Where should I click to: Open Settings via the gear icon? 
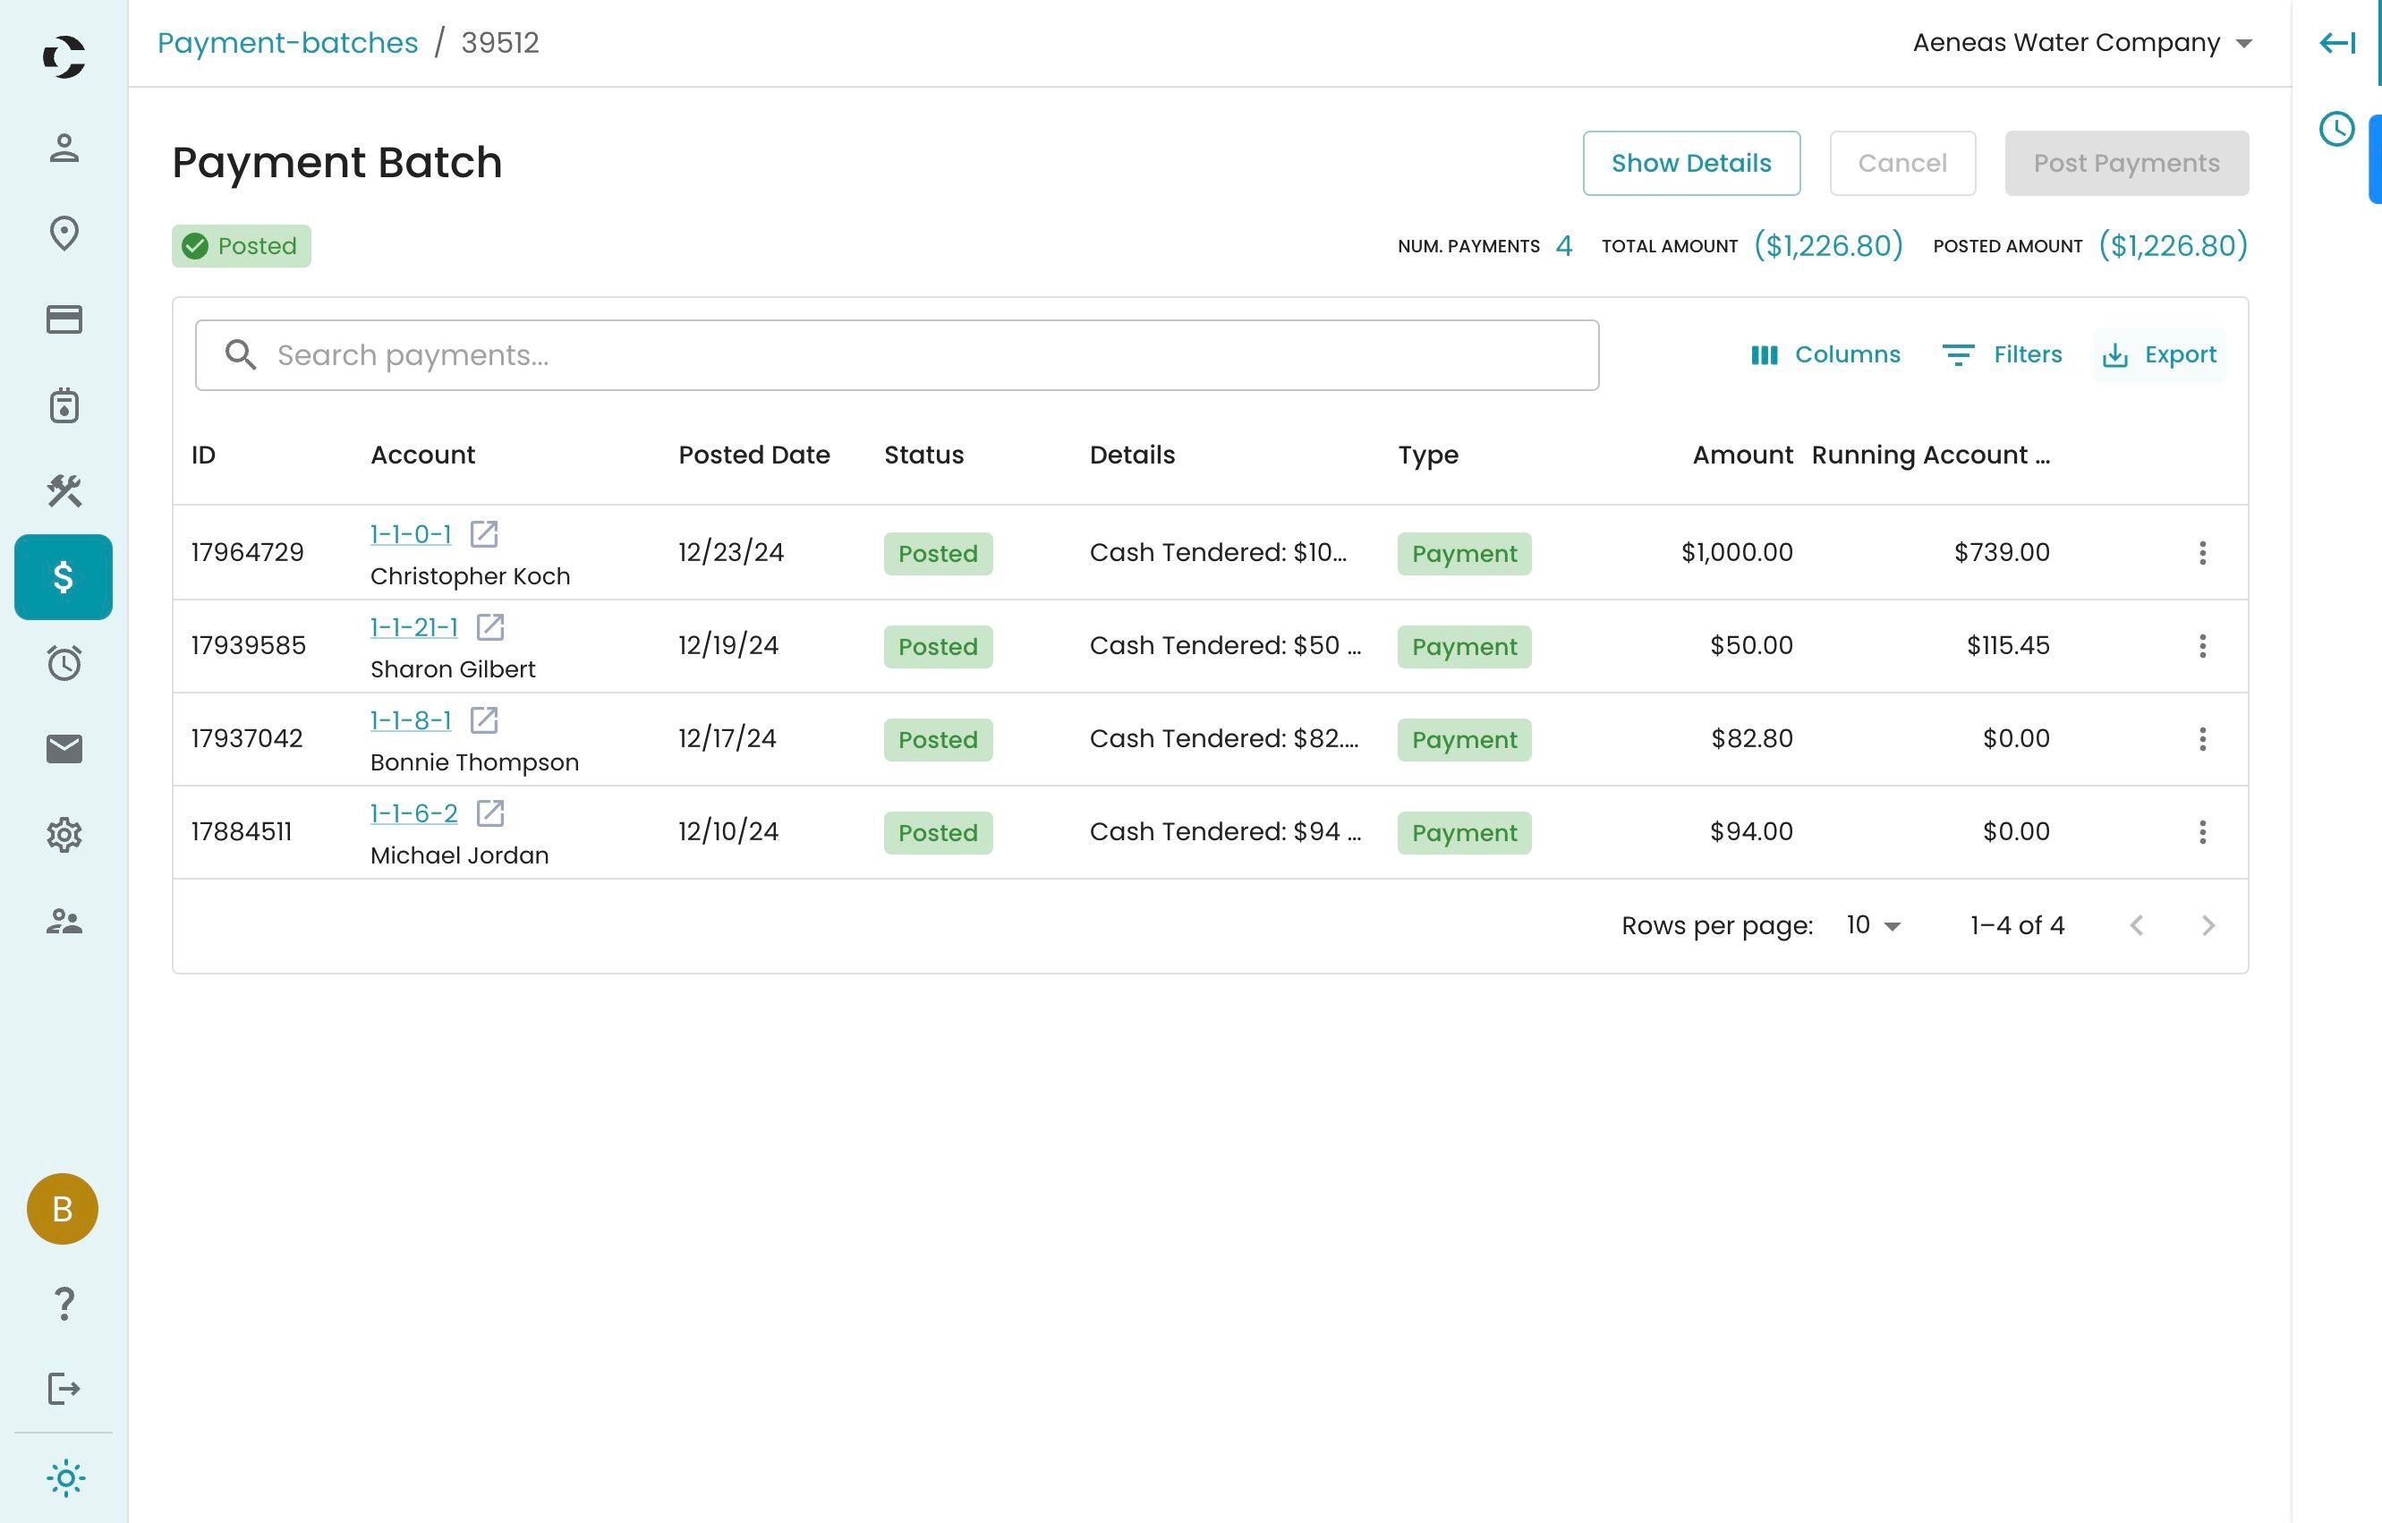pos(64,835)
